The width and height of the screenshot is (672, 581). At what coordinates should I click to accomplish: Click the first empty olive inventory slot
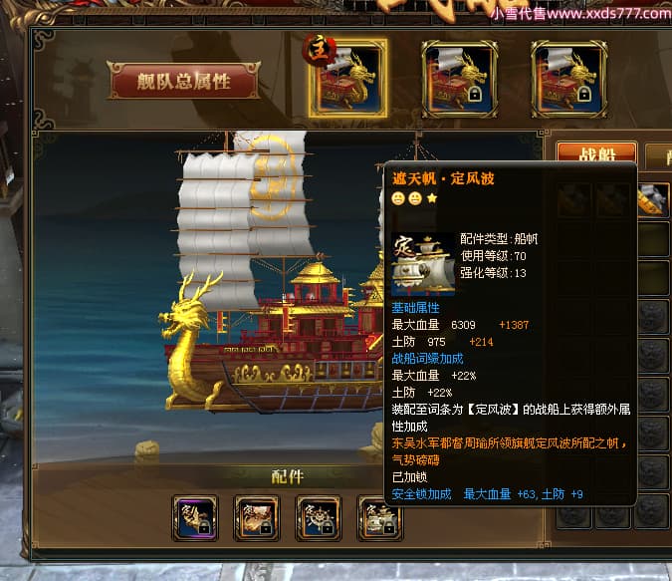coord(653,239)
